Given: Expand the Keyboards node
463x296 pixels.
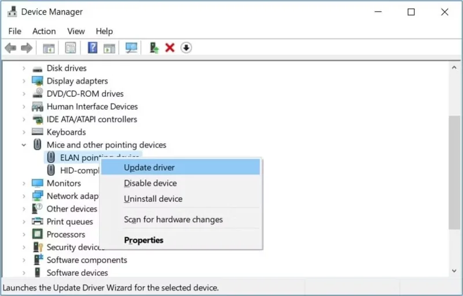Looking at the screenshot, I should tap(24, 132).
